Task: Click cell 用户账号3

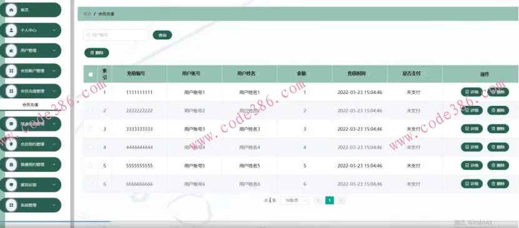Action: 195,129
